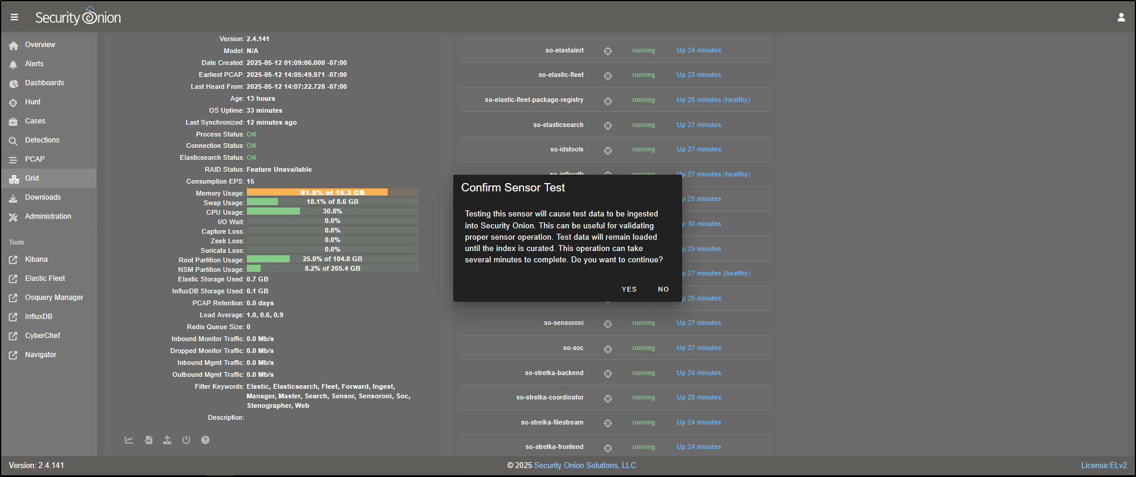1136x477 pixels.
Task: Confirm the sensor test with YES
Action: click(629, 289)
